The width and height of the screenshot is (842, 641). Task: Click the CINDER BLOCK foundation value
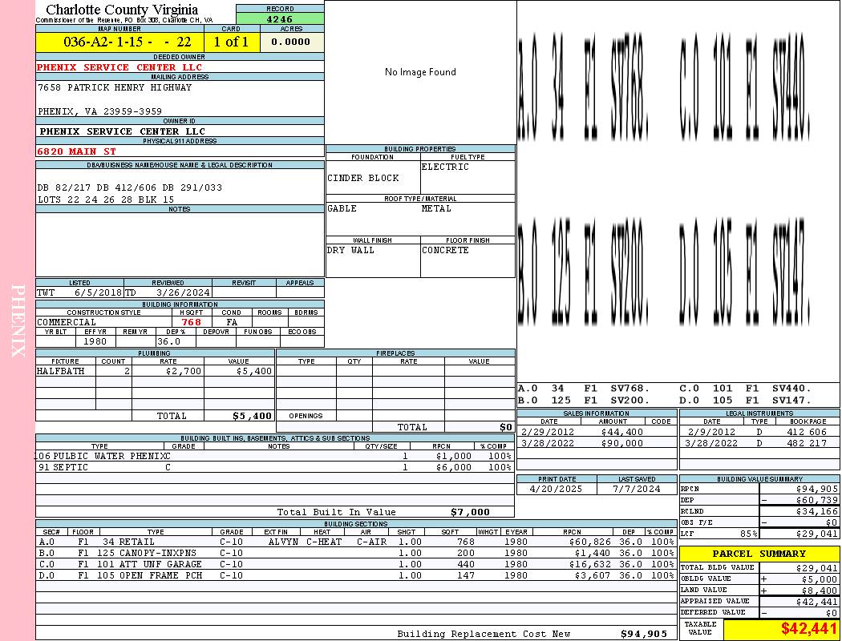[363, 178]
